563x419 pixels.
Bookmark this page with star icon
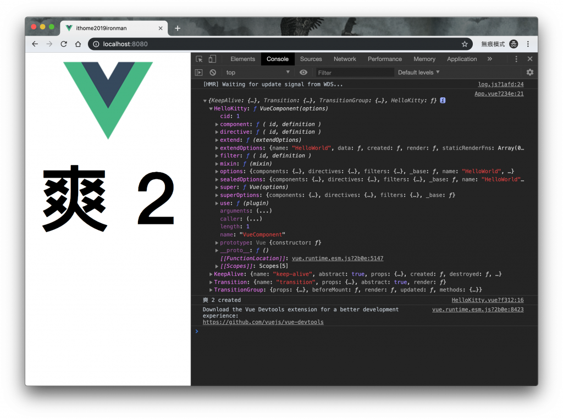pos(465,44)
